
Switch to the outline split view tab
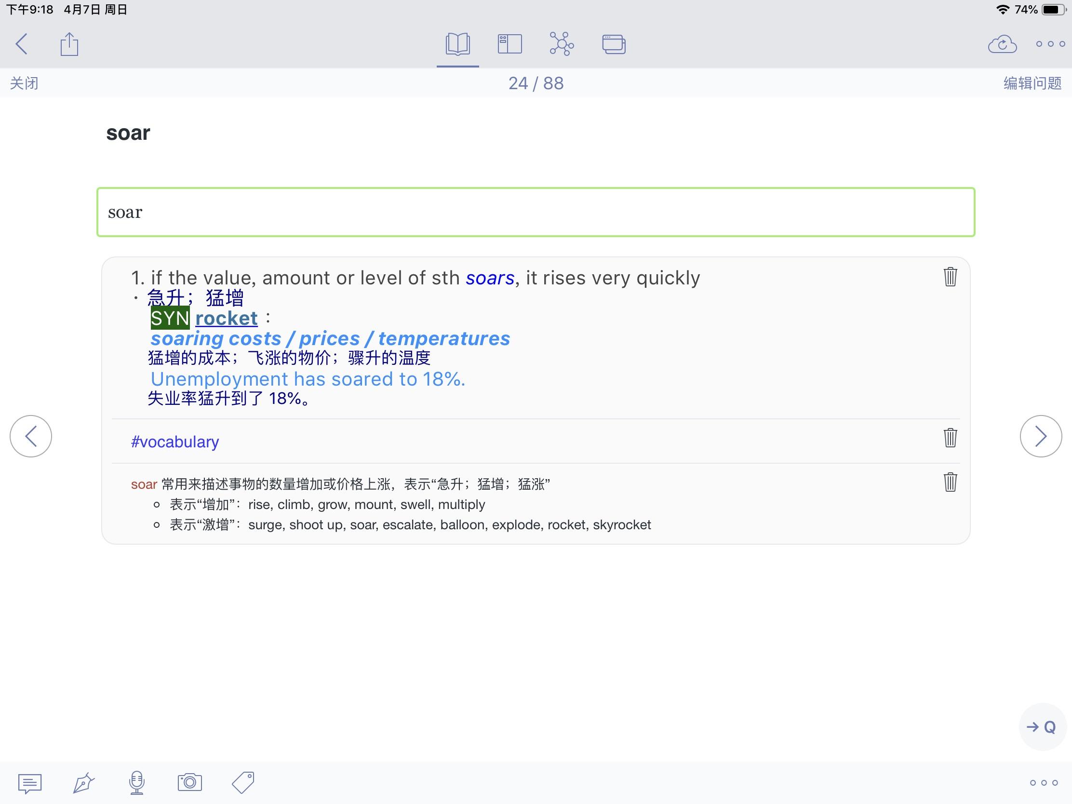click(510, 44)
